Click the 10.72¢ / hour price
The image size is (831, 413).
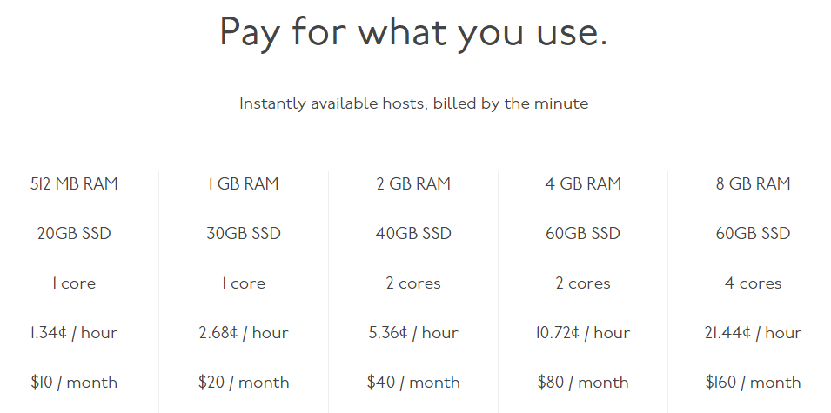click(583, 333)
